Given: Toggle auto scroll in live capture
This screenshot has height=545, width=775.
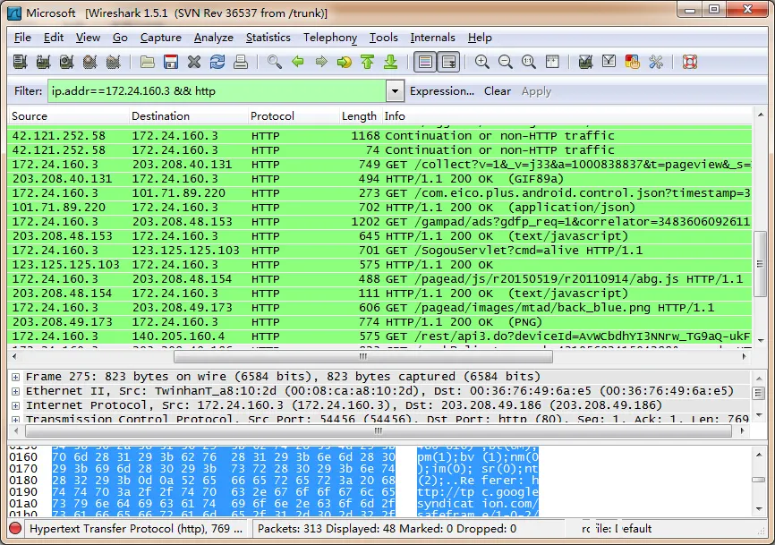Looking at the screenshot, I should 448,62.
